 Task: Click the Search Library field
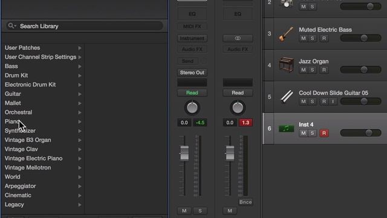coord(85,26)
